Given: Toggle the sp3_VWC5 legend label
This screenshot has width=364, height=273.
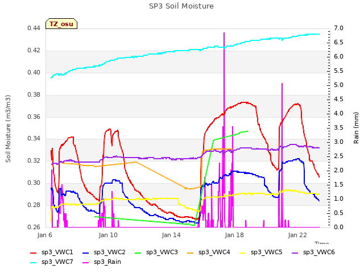Looking at the screenshot, I should coord(267,252).
